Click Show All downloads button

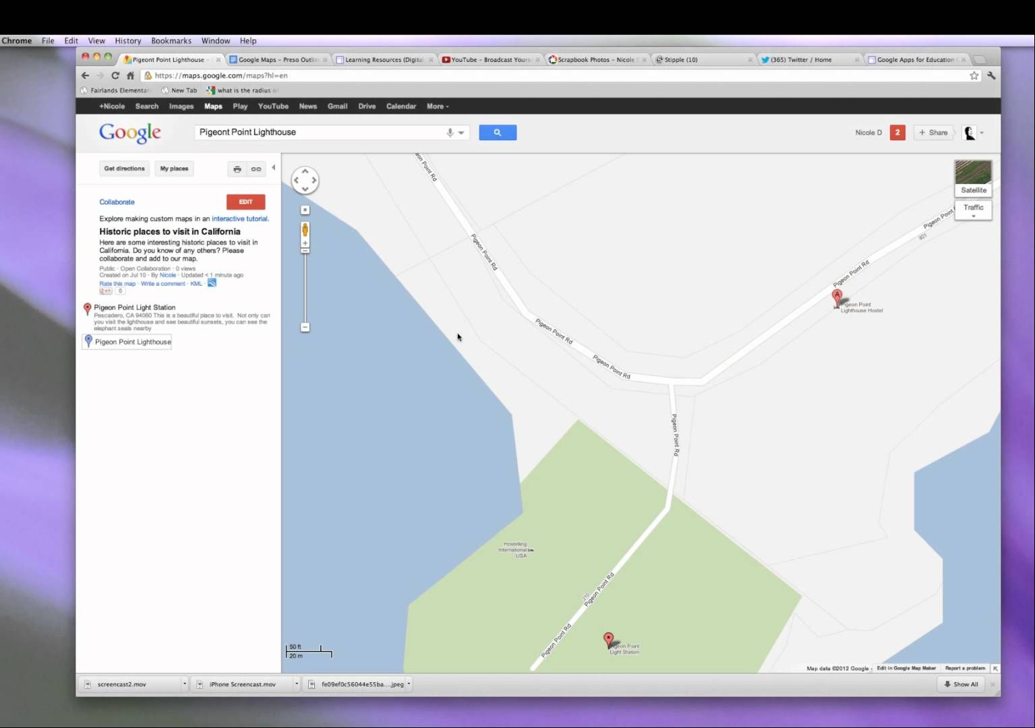click(x=961, y=684)
